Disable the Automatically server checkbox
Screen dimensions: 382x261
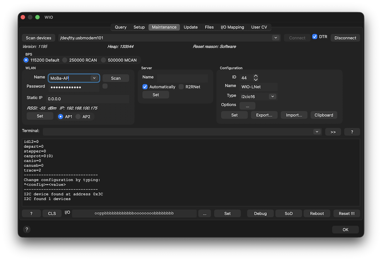(x=145, y=87)
